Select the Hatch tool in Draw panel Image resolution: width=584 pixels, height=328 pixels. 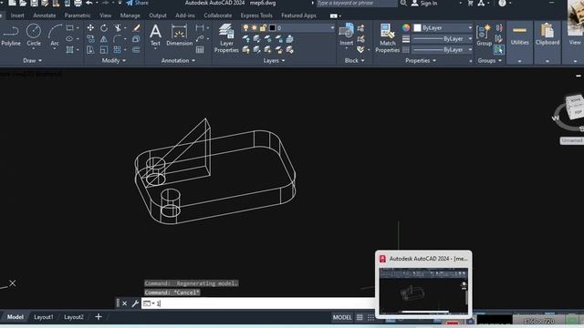pyautogui.click(x=69, y=49)
